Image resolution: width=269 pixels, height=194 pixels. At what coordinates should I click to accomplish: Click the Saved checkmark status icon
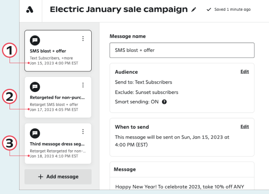pos(208,10)
